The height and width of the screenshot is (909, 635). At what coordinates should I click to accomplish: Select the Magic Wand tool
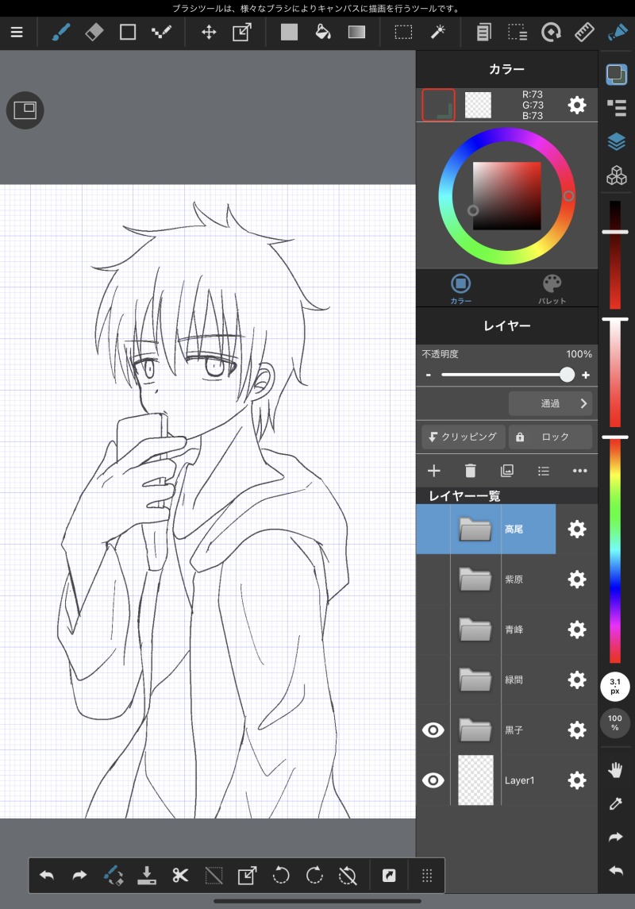click(x=437, y=32)
